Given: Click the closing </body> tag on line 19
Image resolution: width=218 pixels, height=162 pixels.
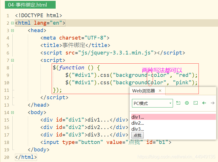Looking at the screenshot, I should (39, 150).
